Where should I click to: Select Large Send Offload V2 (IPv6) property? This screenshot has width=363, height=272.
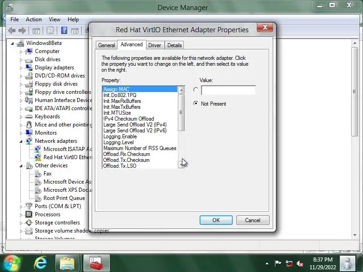tap(135, 131)
